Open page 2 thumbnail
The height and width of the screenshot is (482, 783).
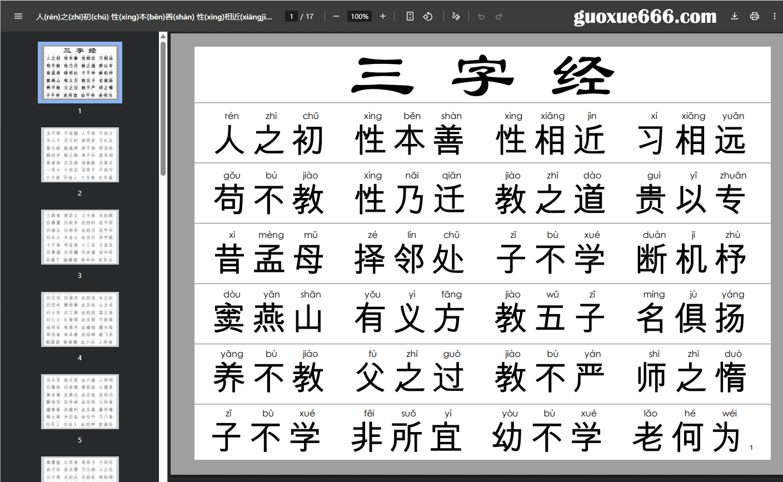click(80, 155)
